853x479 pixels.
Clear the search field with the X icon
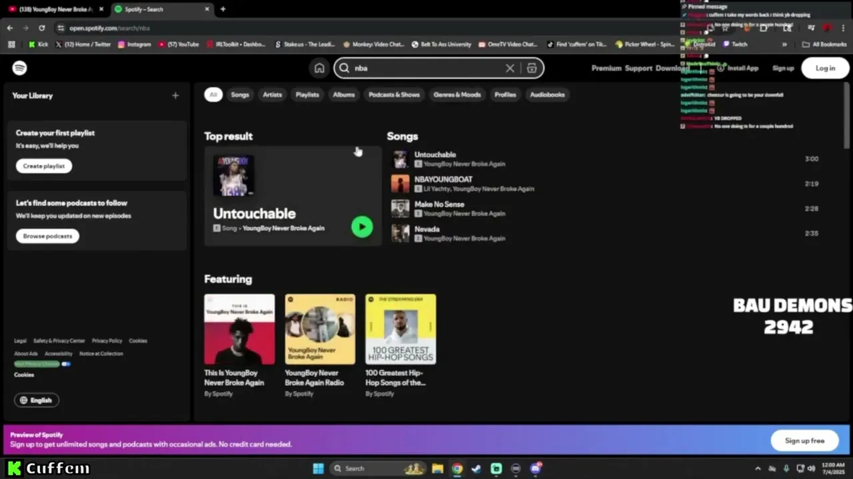[x=510, y=68]
